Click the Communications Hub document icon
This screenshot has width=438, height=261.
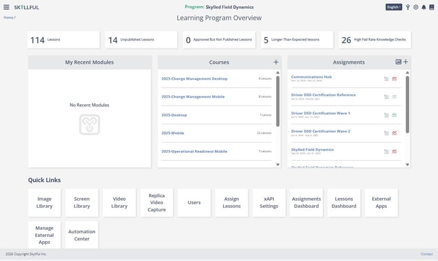[386, 79]
